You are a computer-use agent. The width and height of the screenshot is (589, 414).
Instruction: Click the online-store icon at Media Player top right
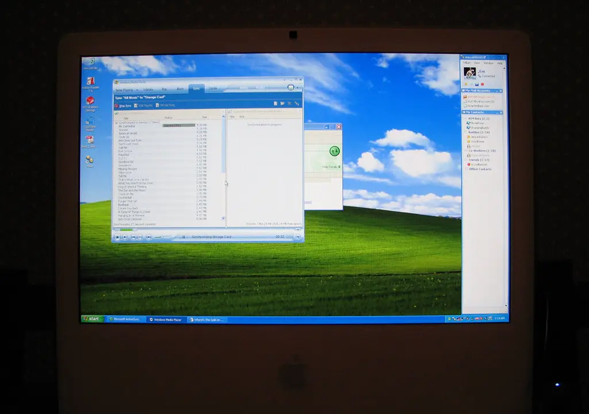pyautogui.click(x=290, y=87)
